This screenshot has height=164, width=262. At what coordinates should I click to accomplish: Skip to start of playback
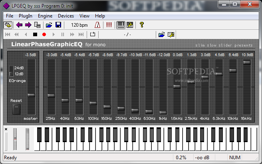(8, 35)
